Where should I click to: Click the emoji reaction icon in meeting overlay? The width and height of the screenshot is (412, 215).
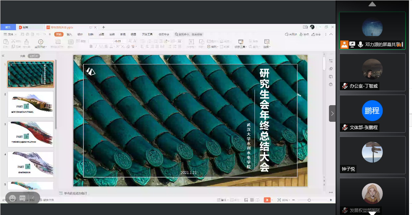pos(13,198)
